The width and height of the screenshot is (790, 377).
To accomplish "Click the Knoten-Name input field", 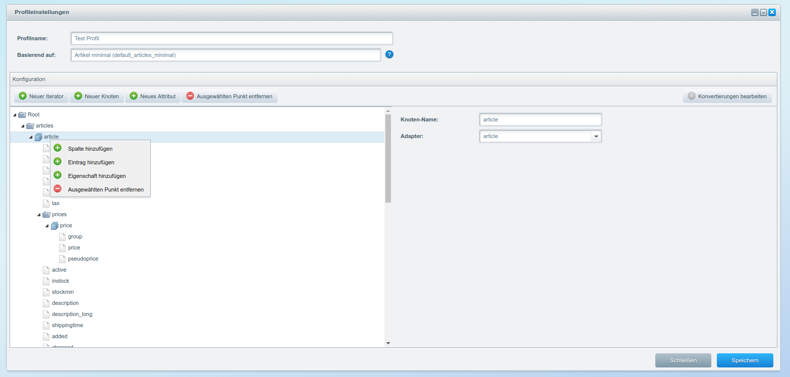I will 540,119.
